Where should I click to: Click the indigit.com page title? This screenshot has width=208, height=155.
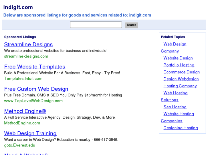pos(18,7)
